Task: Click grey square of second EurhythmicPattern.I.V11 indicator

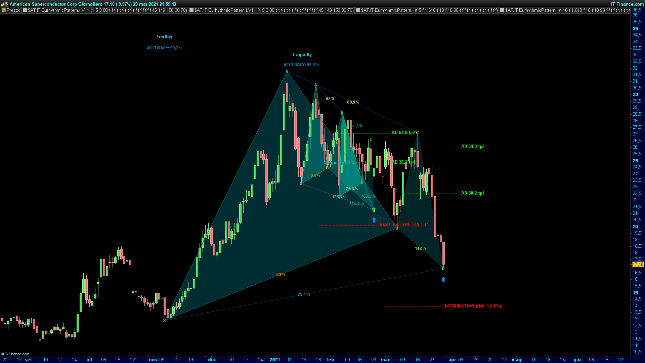Action: [x=191, y=10]
